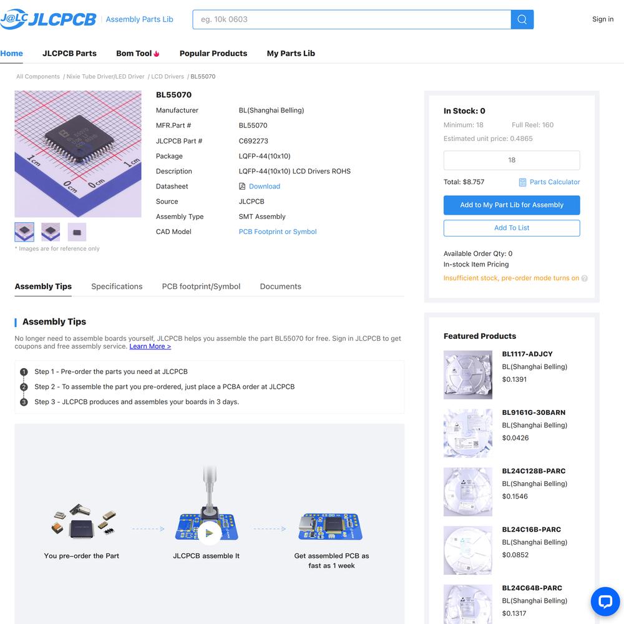Viewport: 624px width, 624px height.
Task: Switch to the Specifications tab
Action: pos(117,286)
